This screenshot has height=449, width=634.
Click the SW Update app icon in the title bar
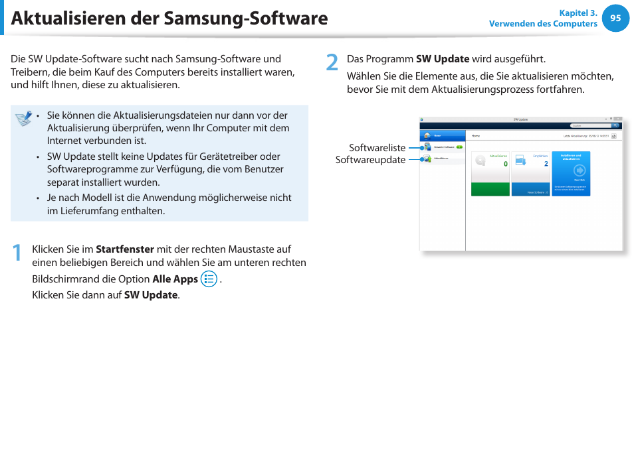coord(422,119)
